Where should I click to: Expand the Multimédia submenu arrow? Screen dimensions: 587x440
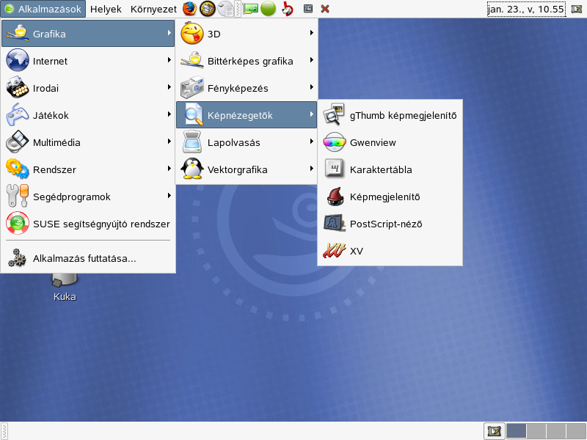click(x=169, y=142)
